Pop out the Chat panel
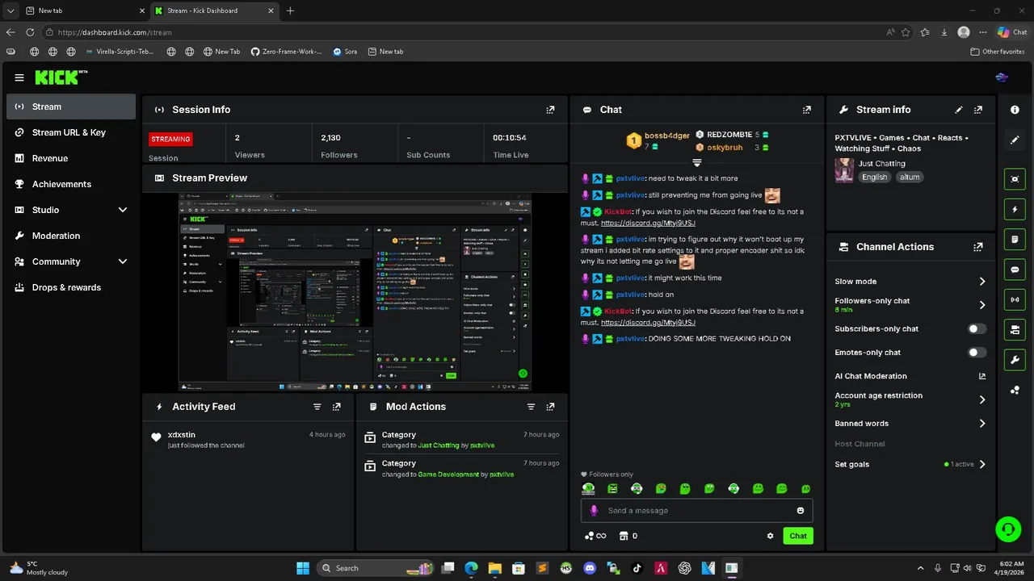This screenshot has height=581, width=1034. (806, 110)
